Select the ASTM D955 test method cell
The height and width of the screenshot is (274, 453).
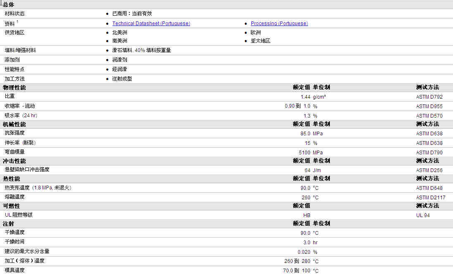429,106
